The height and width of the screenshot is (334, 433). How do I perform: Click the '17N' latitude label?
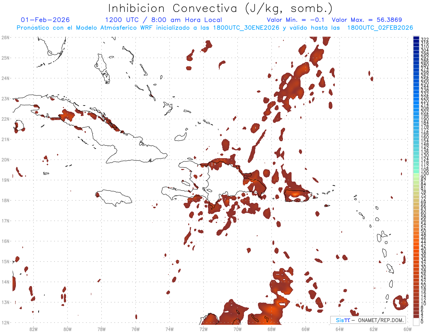[5, 221]
